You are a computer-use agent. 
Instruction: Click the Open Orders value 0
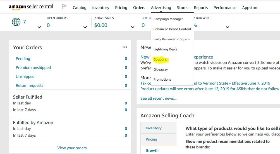pos(48,25)
